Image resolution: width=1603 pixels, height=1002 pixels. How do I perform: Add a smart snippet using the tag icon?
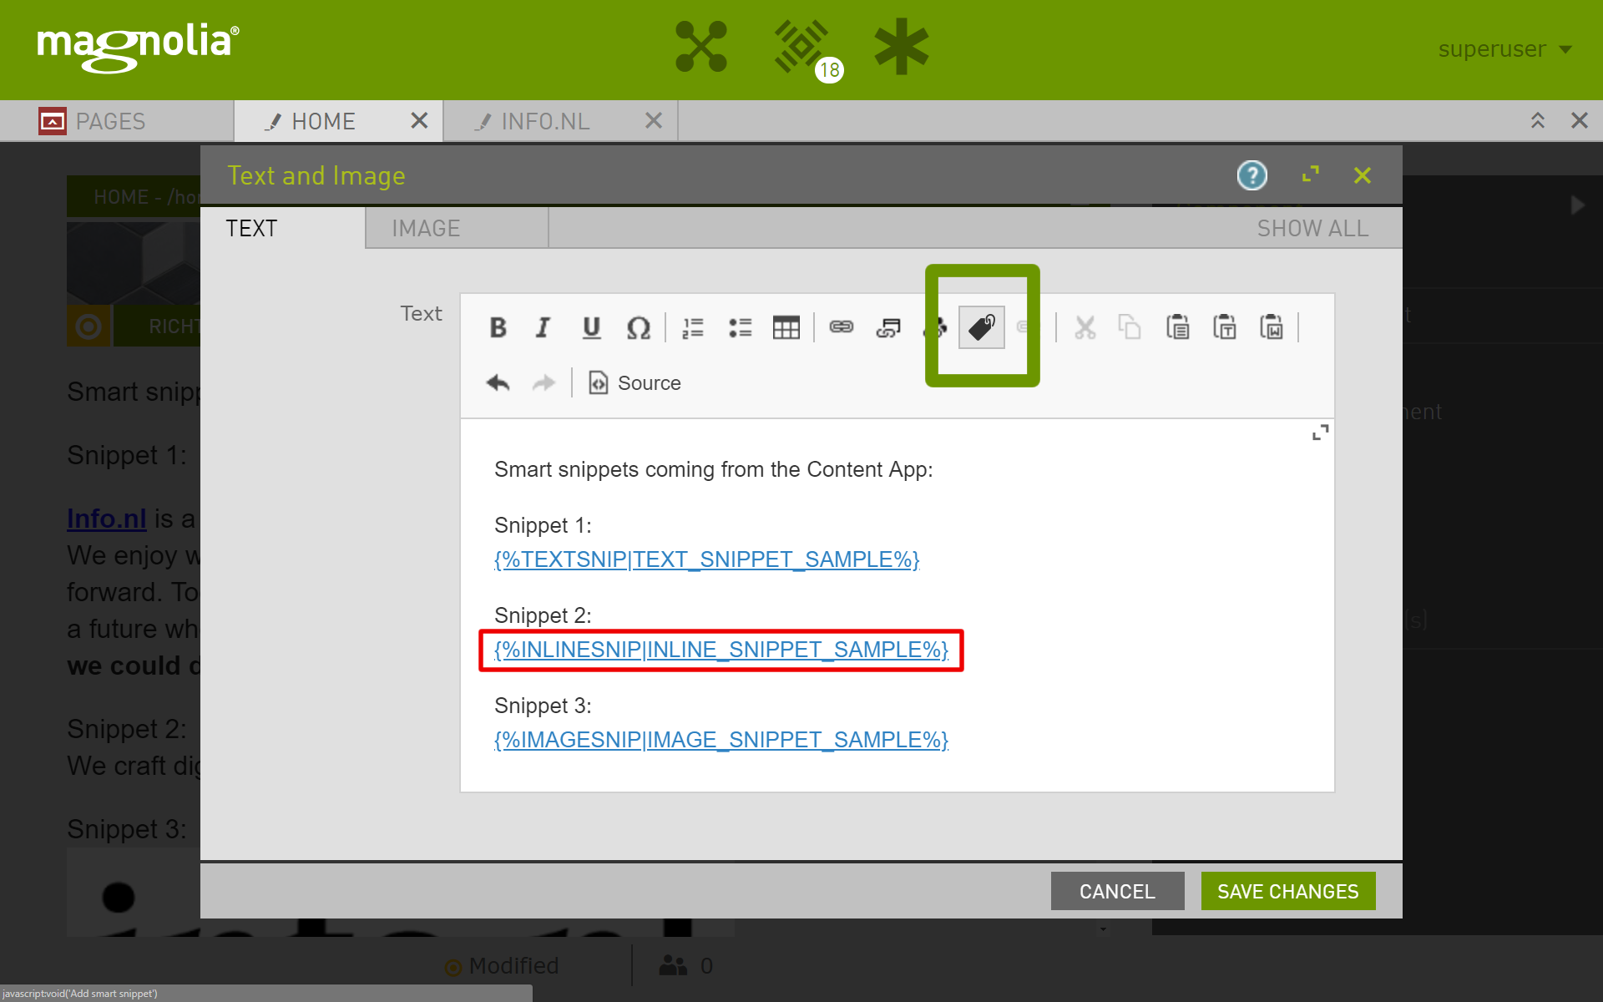(981, 326)
